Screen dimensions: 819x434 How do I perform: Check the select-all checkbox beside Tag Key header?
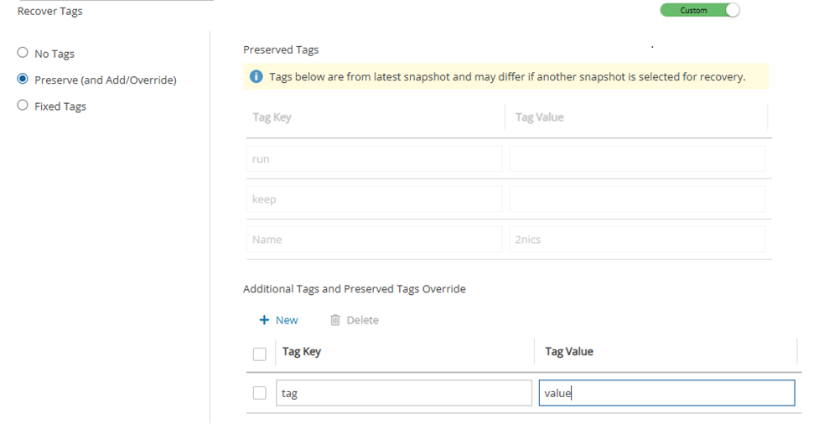point(260,354)
